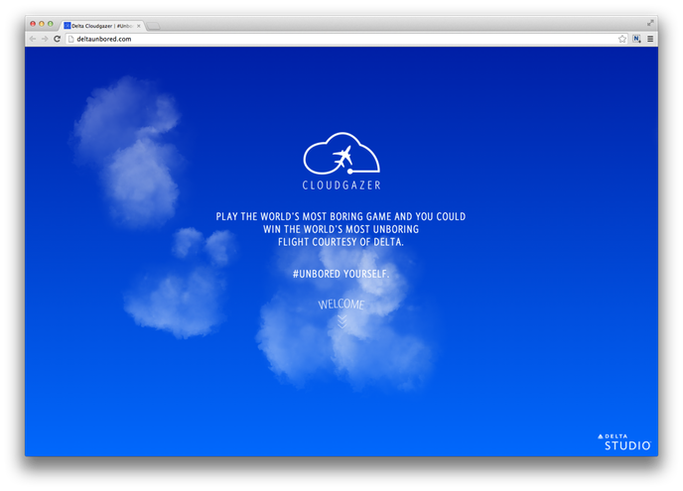Click the double chevron below Welcome
Image resolution: width=683 pixels, height=491 pixels.
pyautogui.click(x=341, y=322)
